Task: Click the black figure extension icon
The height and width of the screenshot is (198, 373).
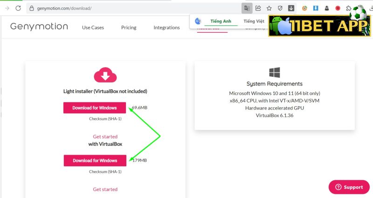Action: [327, 8]
